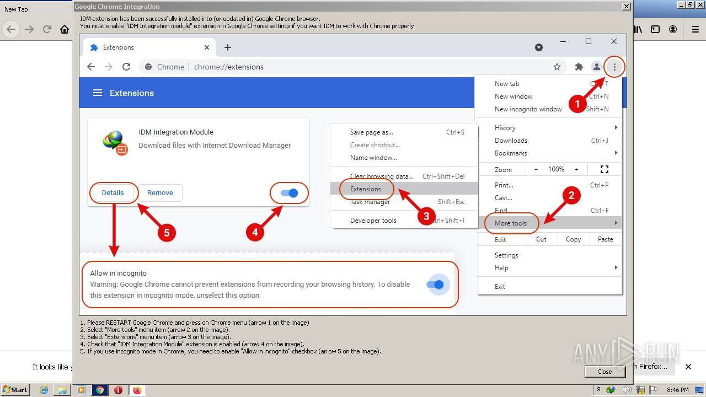Click the Chrome extensions puzzle icon in the image

pos(579,67)
